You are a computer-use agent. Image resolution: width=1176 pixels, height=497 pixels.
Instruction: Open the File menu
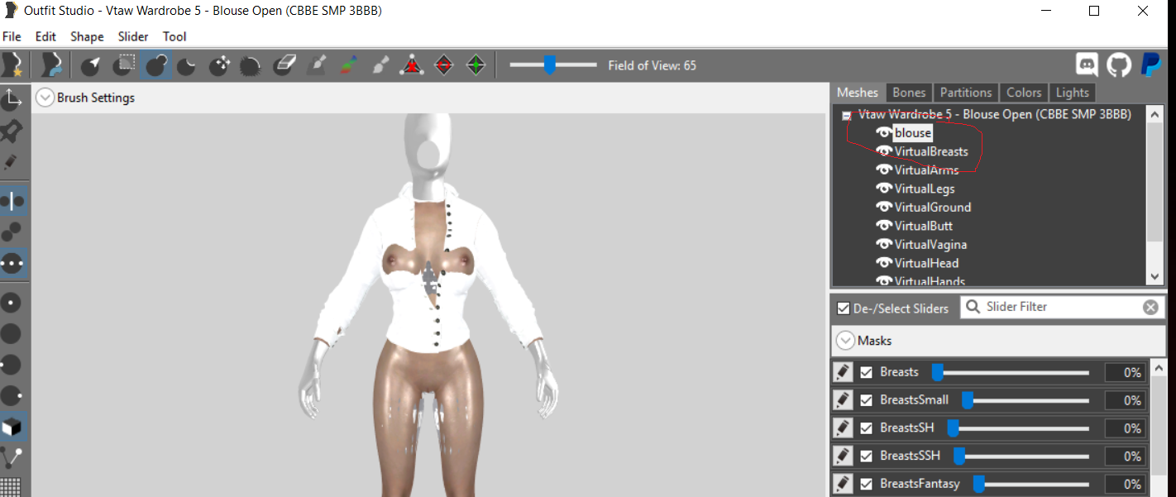(x=12, y=36)
